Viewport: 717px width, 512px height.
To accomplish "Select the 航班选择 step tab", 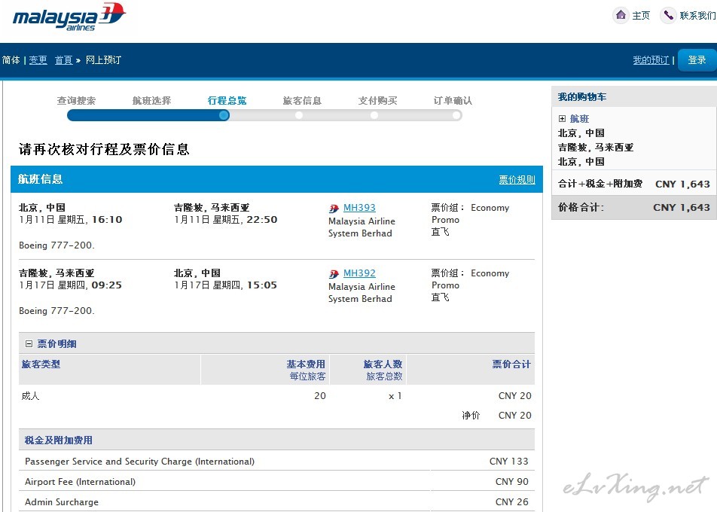I will click(152, 101).
